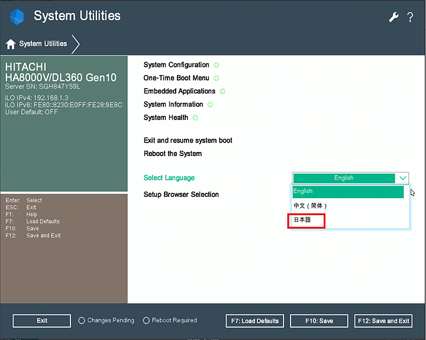426x340 pixels.
Task: Click the breadcrumb chevron after System Utilities
Action: pos(76,44)
